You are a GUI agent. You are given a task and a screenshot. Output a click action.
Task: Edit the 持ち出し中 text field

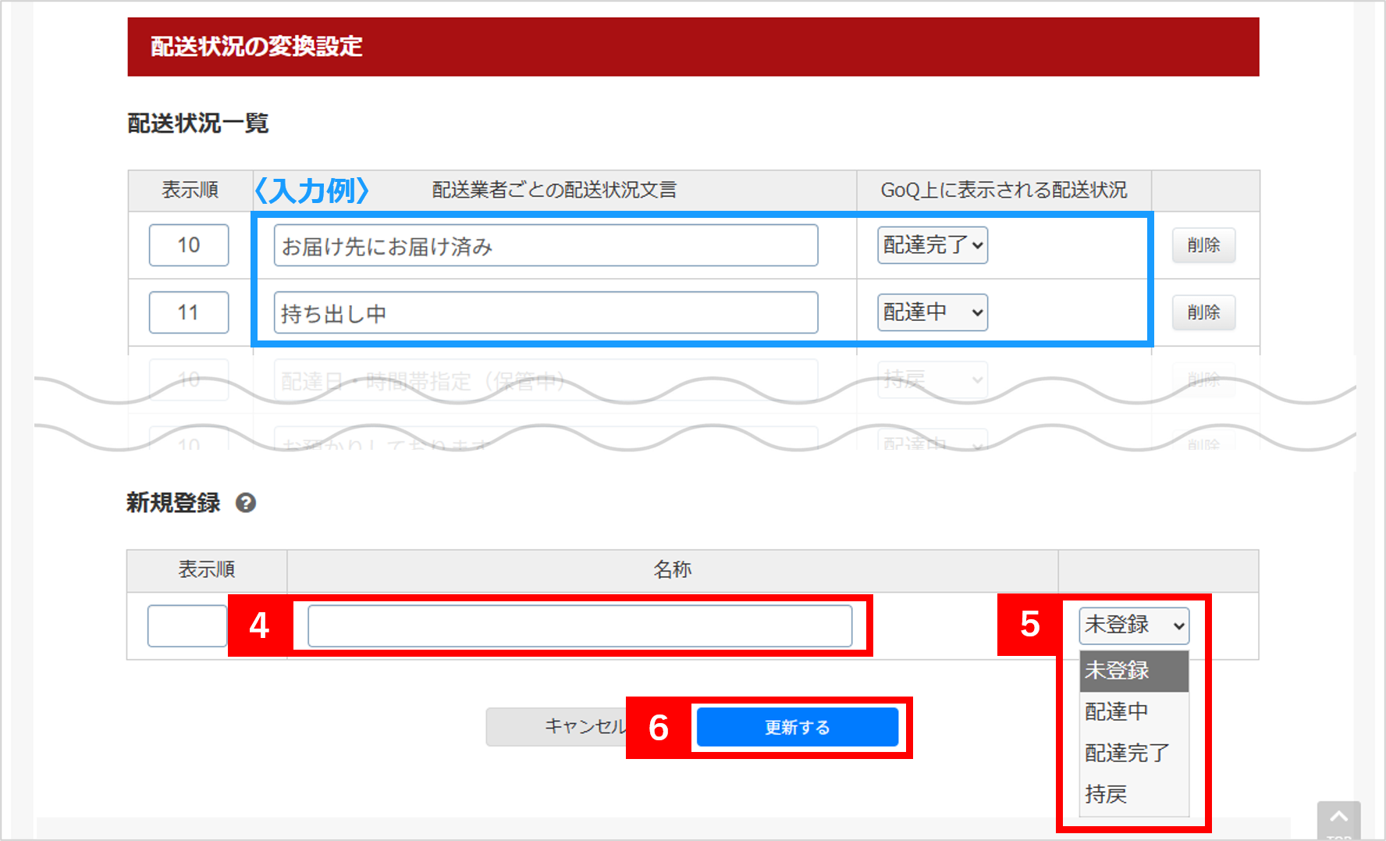pos(546,313)
